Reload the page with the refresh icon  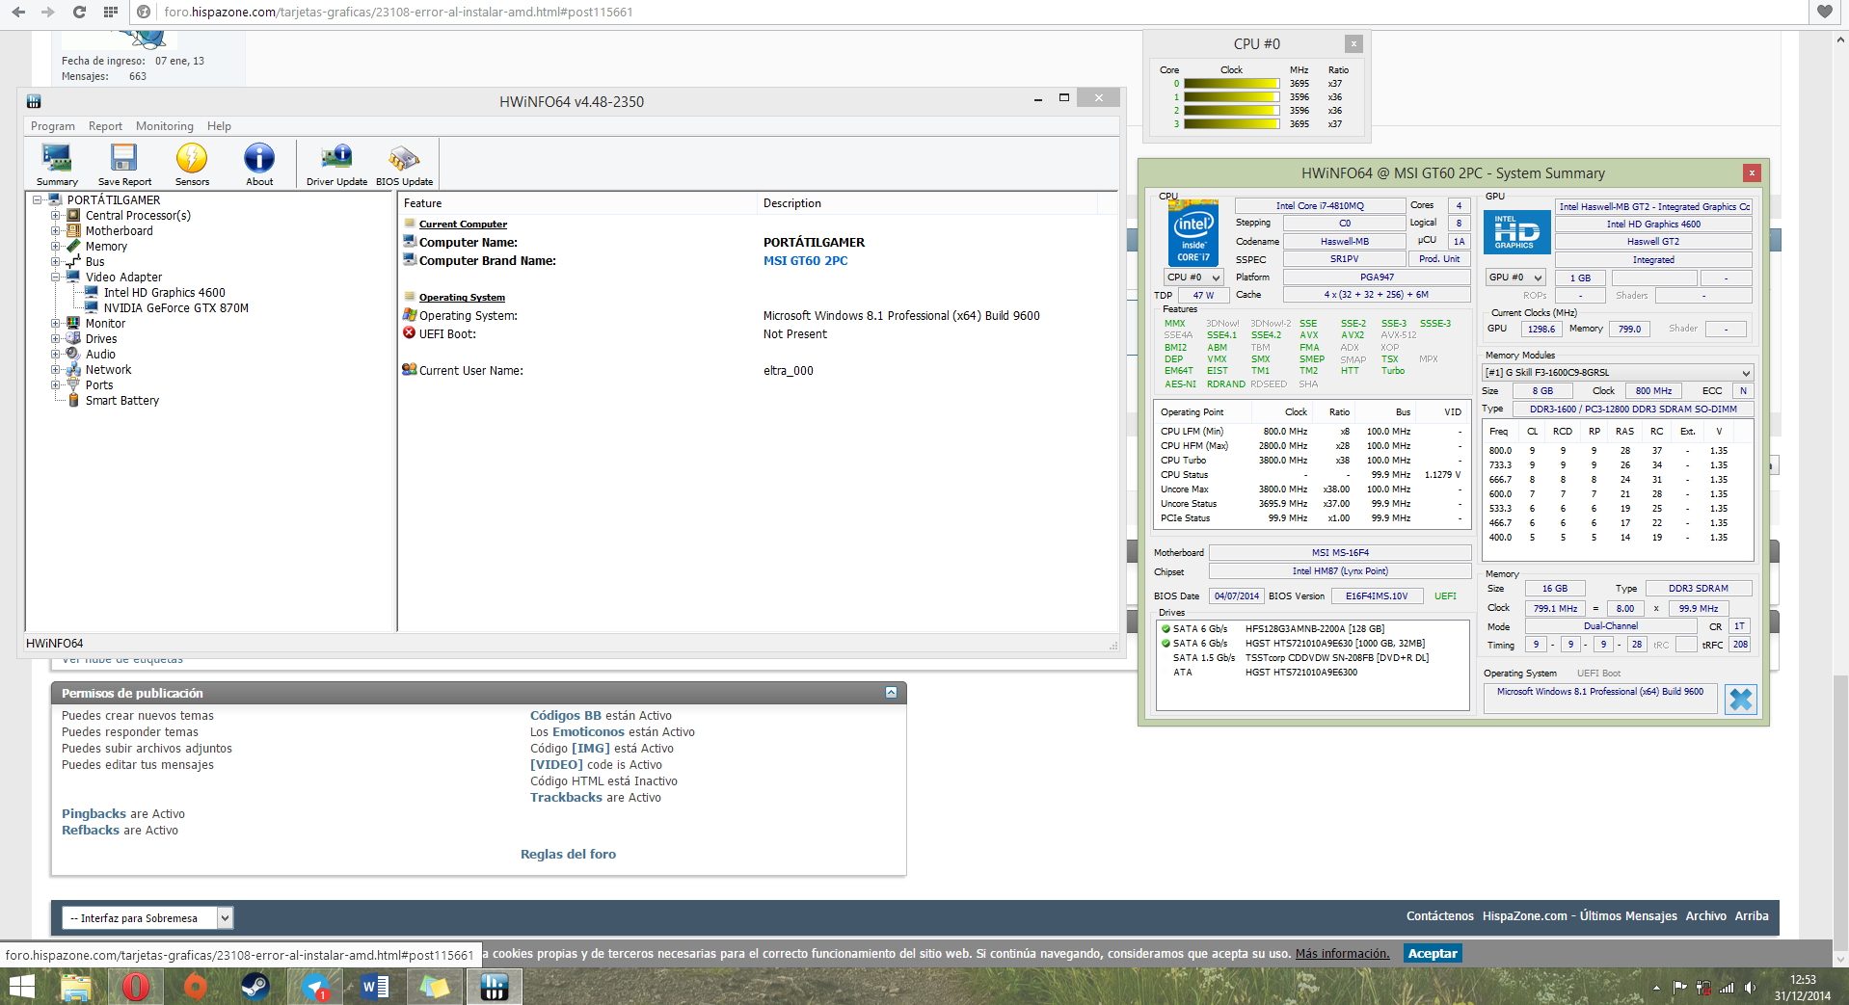tap(79, 12)
